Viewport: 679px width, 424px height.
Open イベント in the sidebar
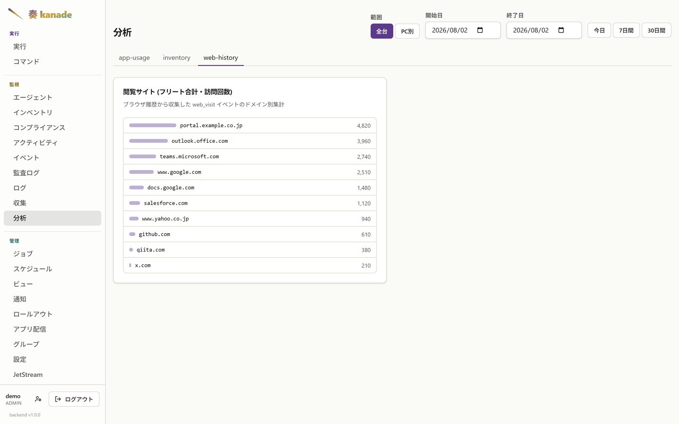click(52, 158)
